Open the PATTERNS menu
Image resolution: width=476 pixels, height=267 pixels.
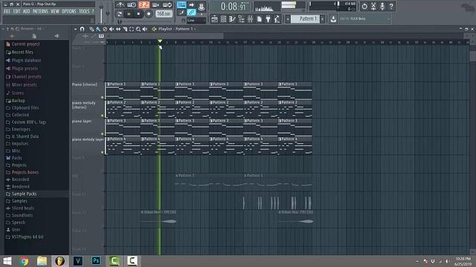pos(40,12)
